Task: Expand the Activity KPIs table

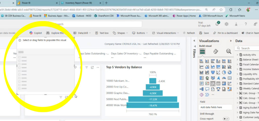Action: (x=237, y=55)
